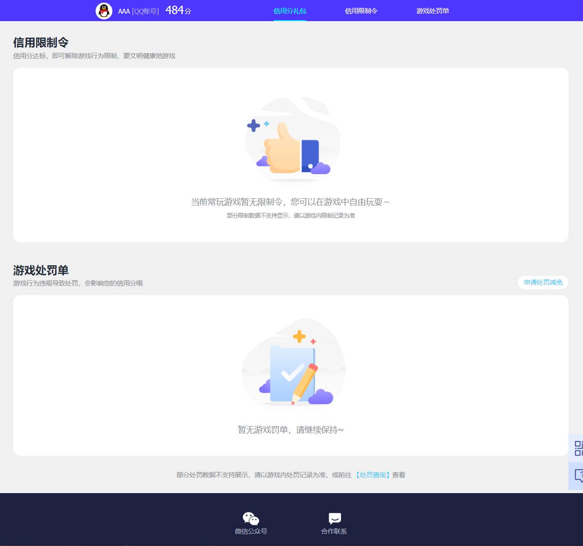583x546 pixels.
Task: Click the 申请处罚减免 button
Action: tap(543, 282)
